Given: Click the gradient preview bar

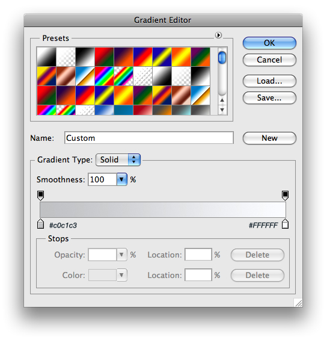Looking at the screenshot, I should [x=163, y=209].
